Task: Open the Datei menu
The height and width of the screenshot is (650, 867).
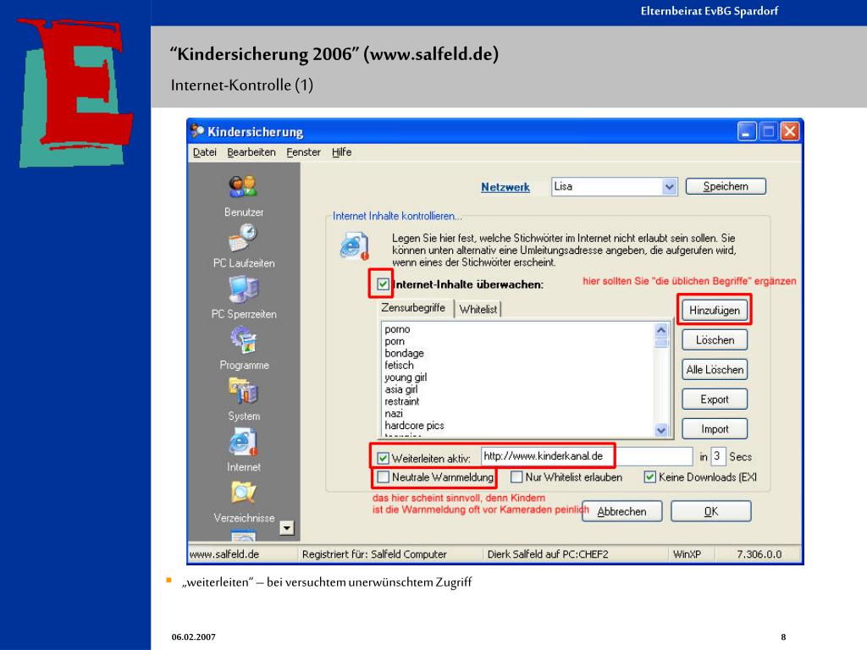Action: click(x=205, y=152)
